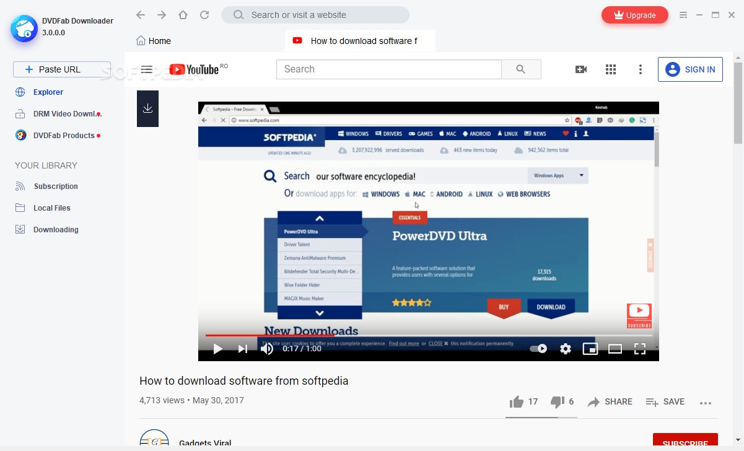
Task: Click the 'YOUR LIBRARY' heading
Action: point(46,165)
